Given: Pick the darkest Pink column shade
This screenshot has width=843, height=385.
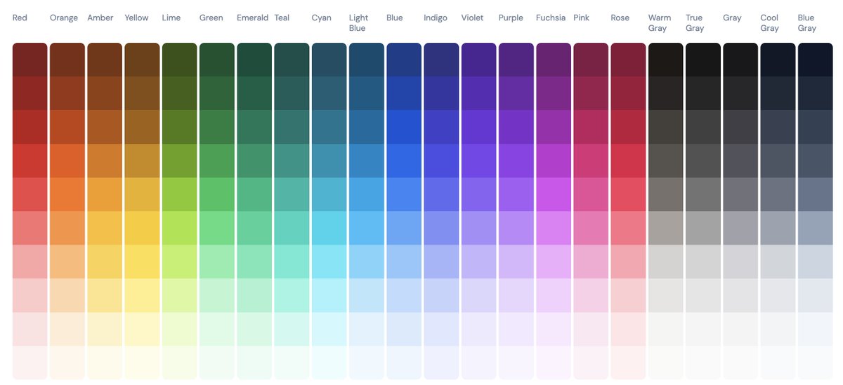Looking at the screenshot, I should 591,60.
